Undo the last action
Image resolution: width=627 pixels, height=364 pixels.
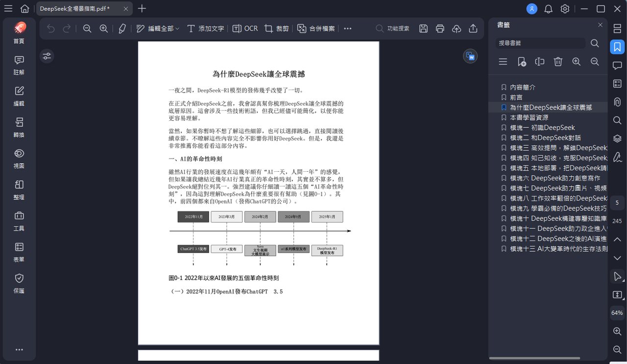pyautogui.click(x=51, y=28)
